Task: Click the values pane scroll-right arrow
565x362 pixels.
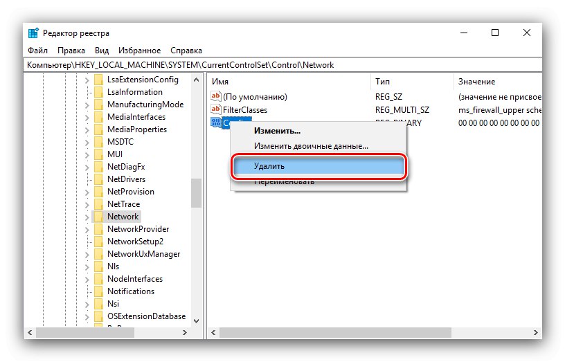Action: [535, 332]
